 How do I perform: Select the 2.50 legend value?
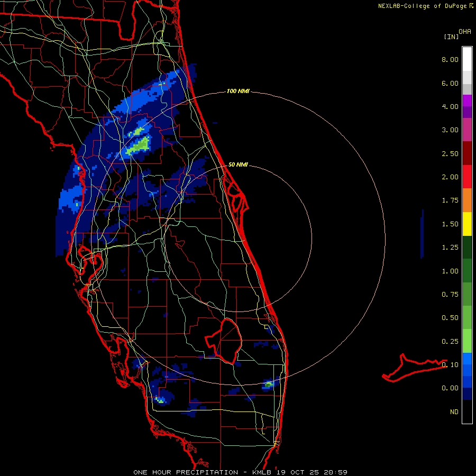pyautogui.click(x=450, y=153)
